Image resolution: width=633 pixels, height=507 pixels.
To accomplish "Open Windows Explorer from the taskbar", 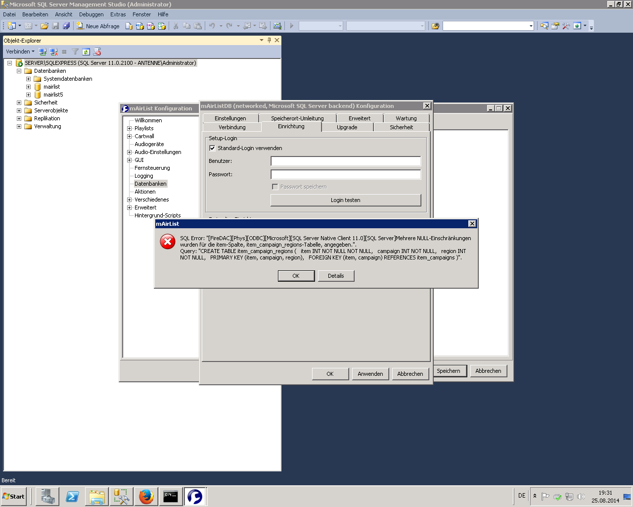I will pos(97,496).
